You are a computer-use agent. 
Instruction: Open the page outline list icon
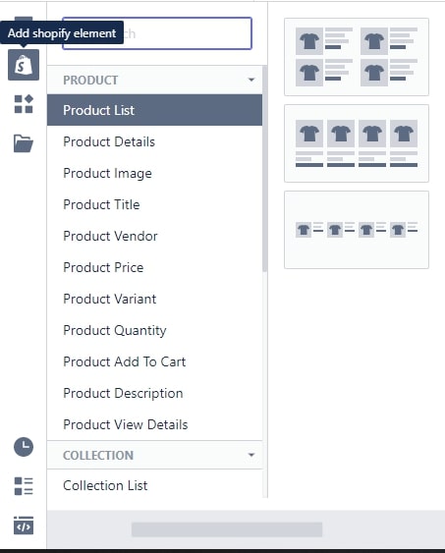(x=24, y=486)
